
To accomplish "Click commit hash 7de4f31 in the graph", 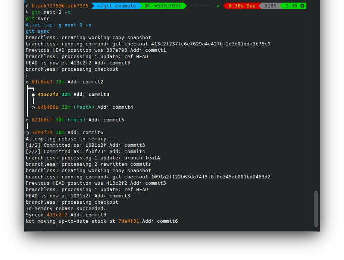I will tap(42, 133).
